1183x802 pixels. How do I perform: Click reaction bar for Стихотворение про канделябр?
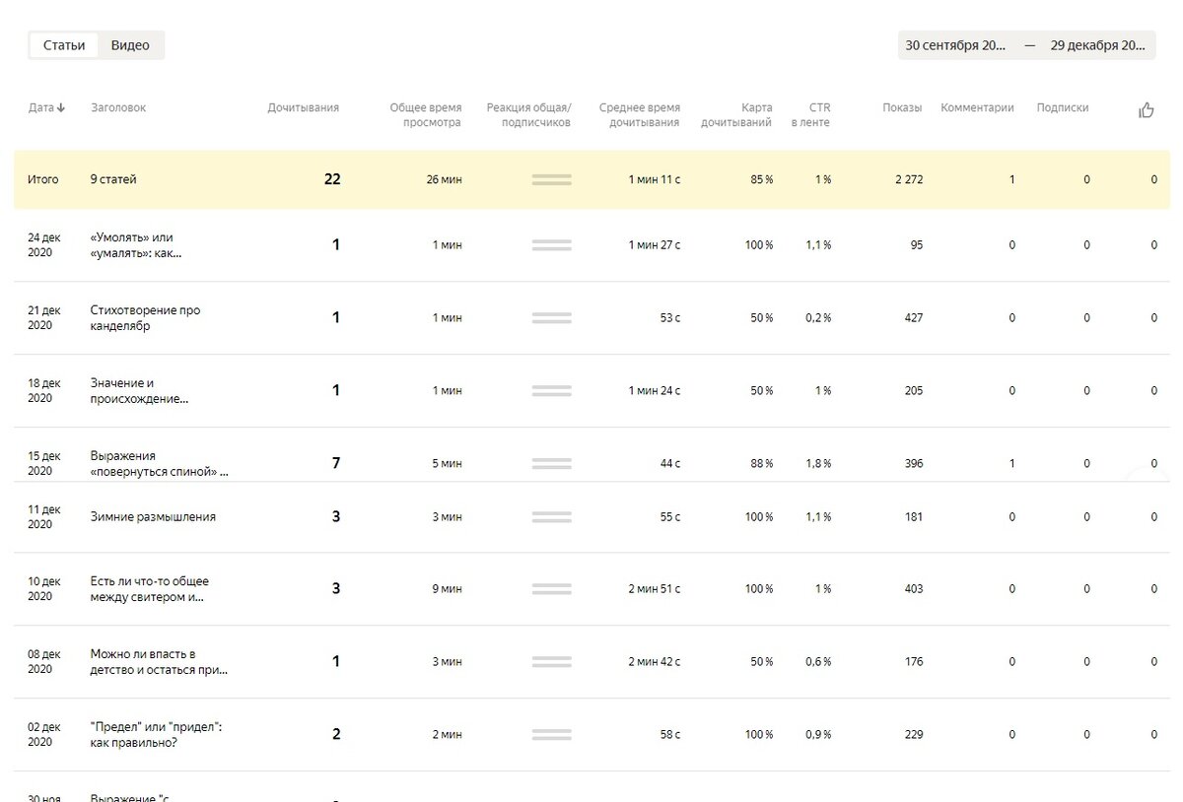pos(551,318)
